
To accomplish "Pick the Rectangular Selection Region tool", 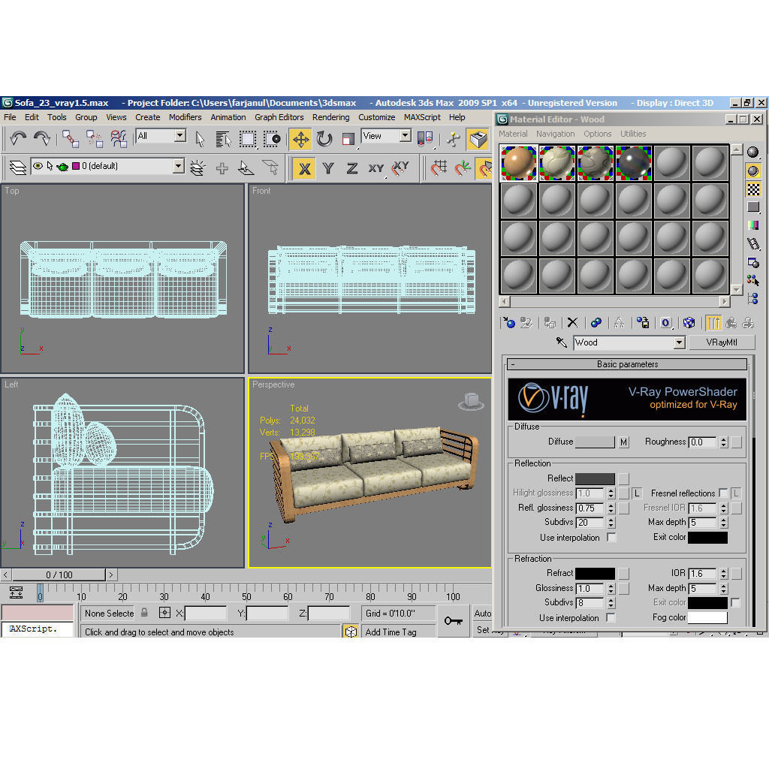I will pyautogui.click(x=247, y=139).
